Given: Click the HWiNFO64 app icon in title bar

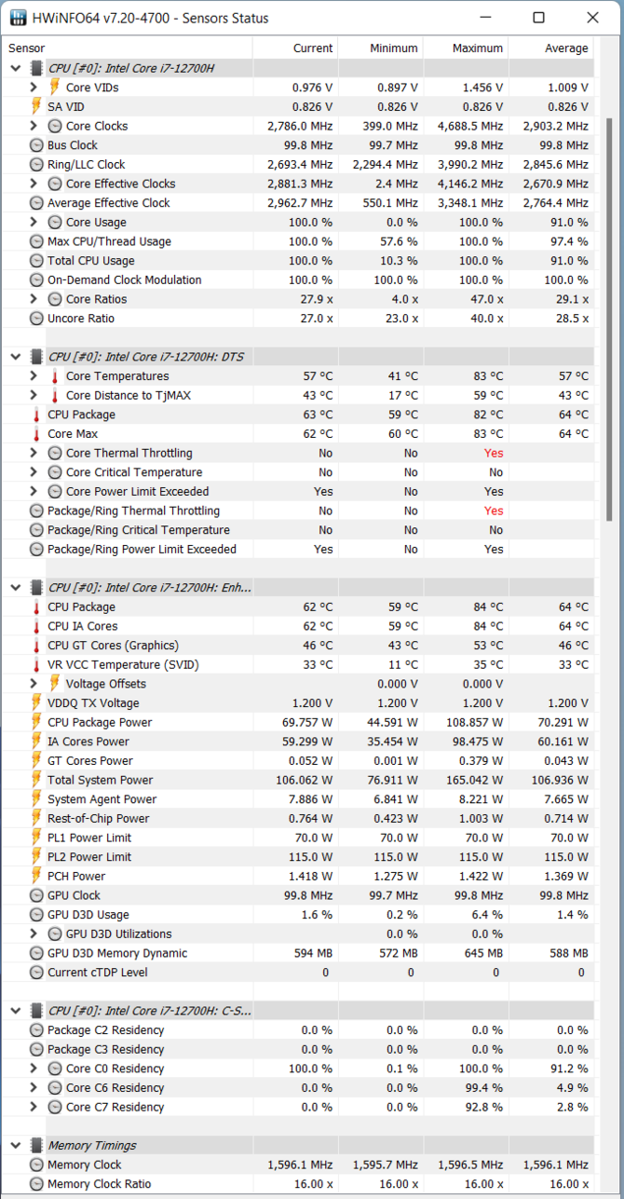Looking at the screenshot, I should click(x=18, y=18).
